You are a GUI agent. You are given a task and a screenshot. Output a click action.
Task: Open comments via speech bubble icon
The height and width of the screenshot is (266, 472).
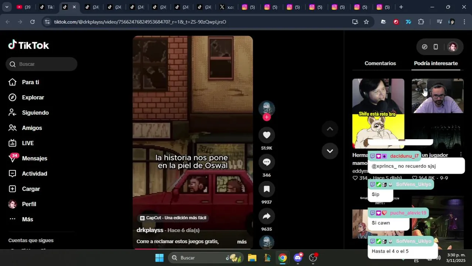pyautogui.click(x=267, y=162)
